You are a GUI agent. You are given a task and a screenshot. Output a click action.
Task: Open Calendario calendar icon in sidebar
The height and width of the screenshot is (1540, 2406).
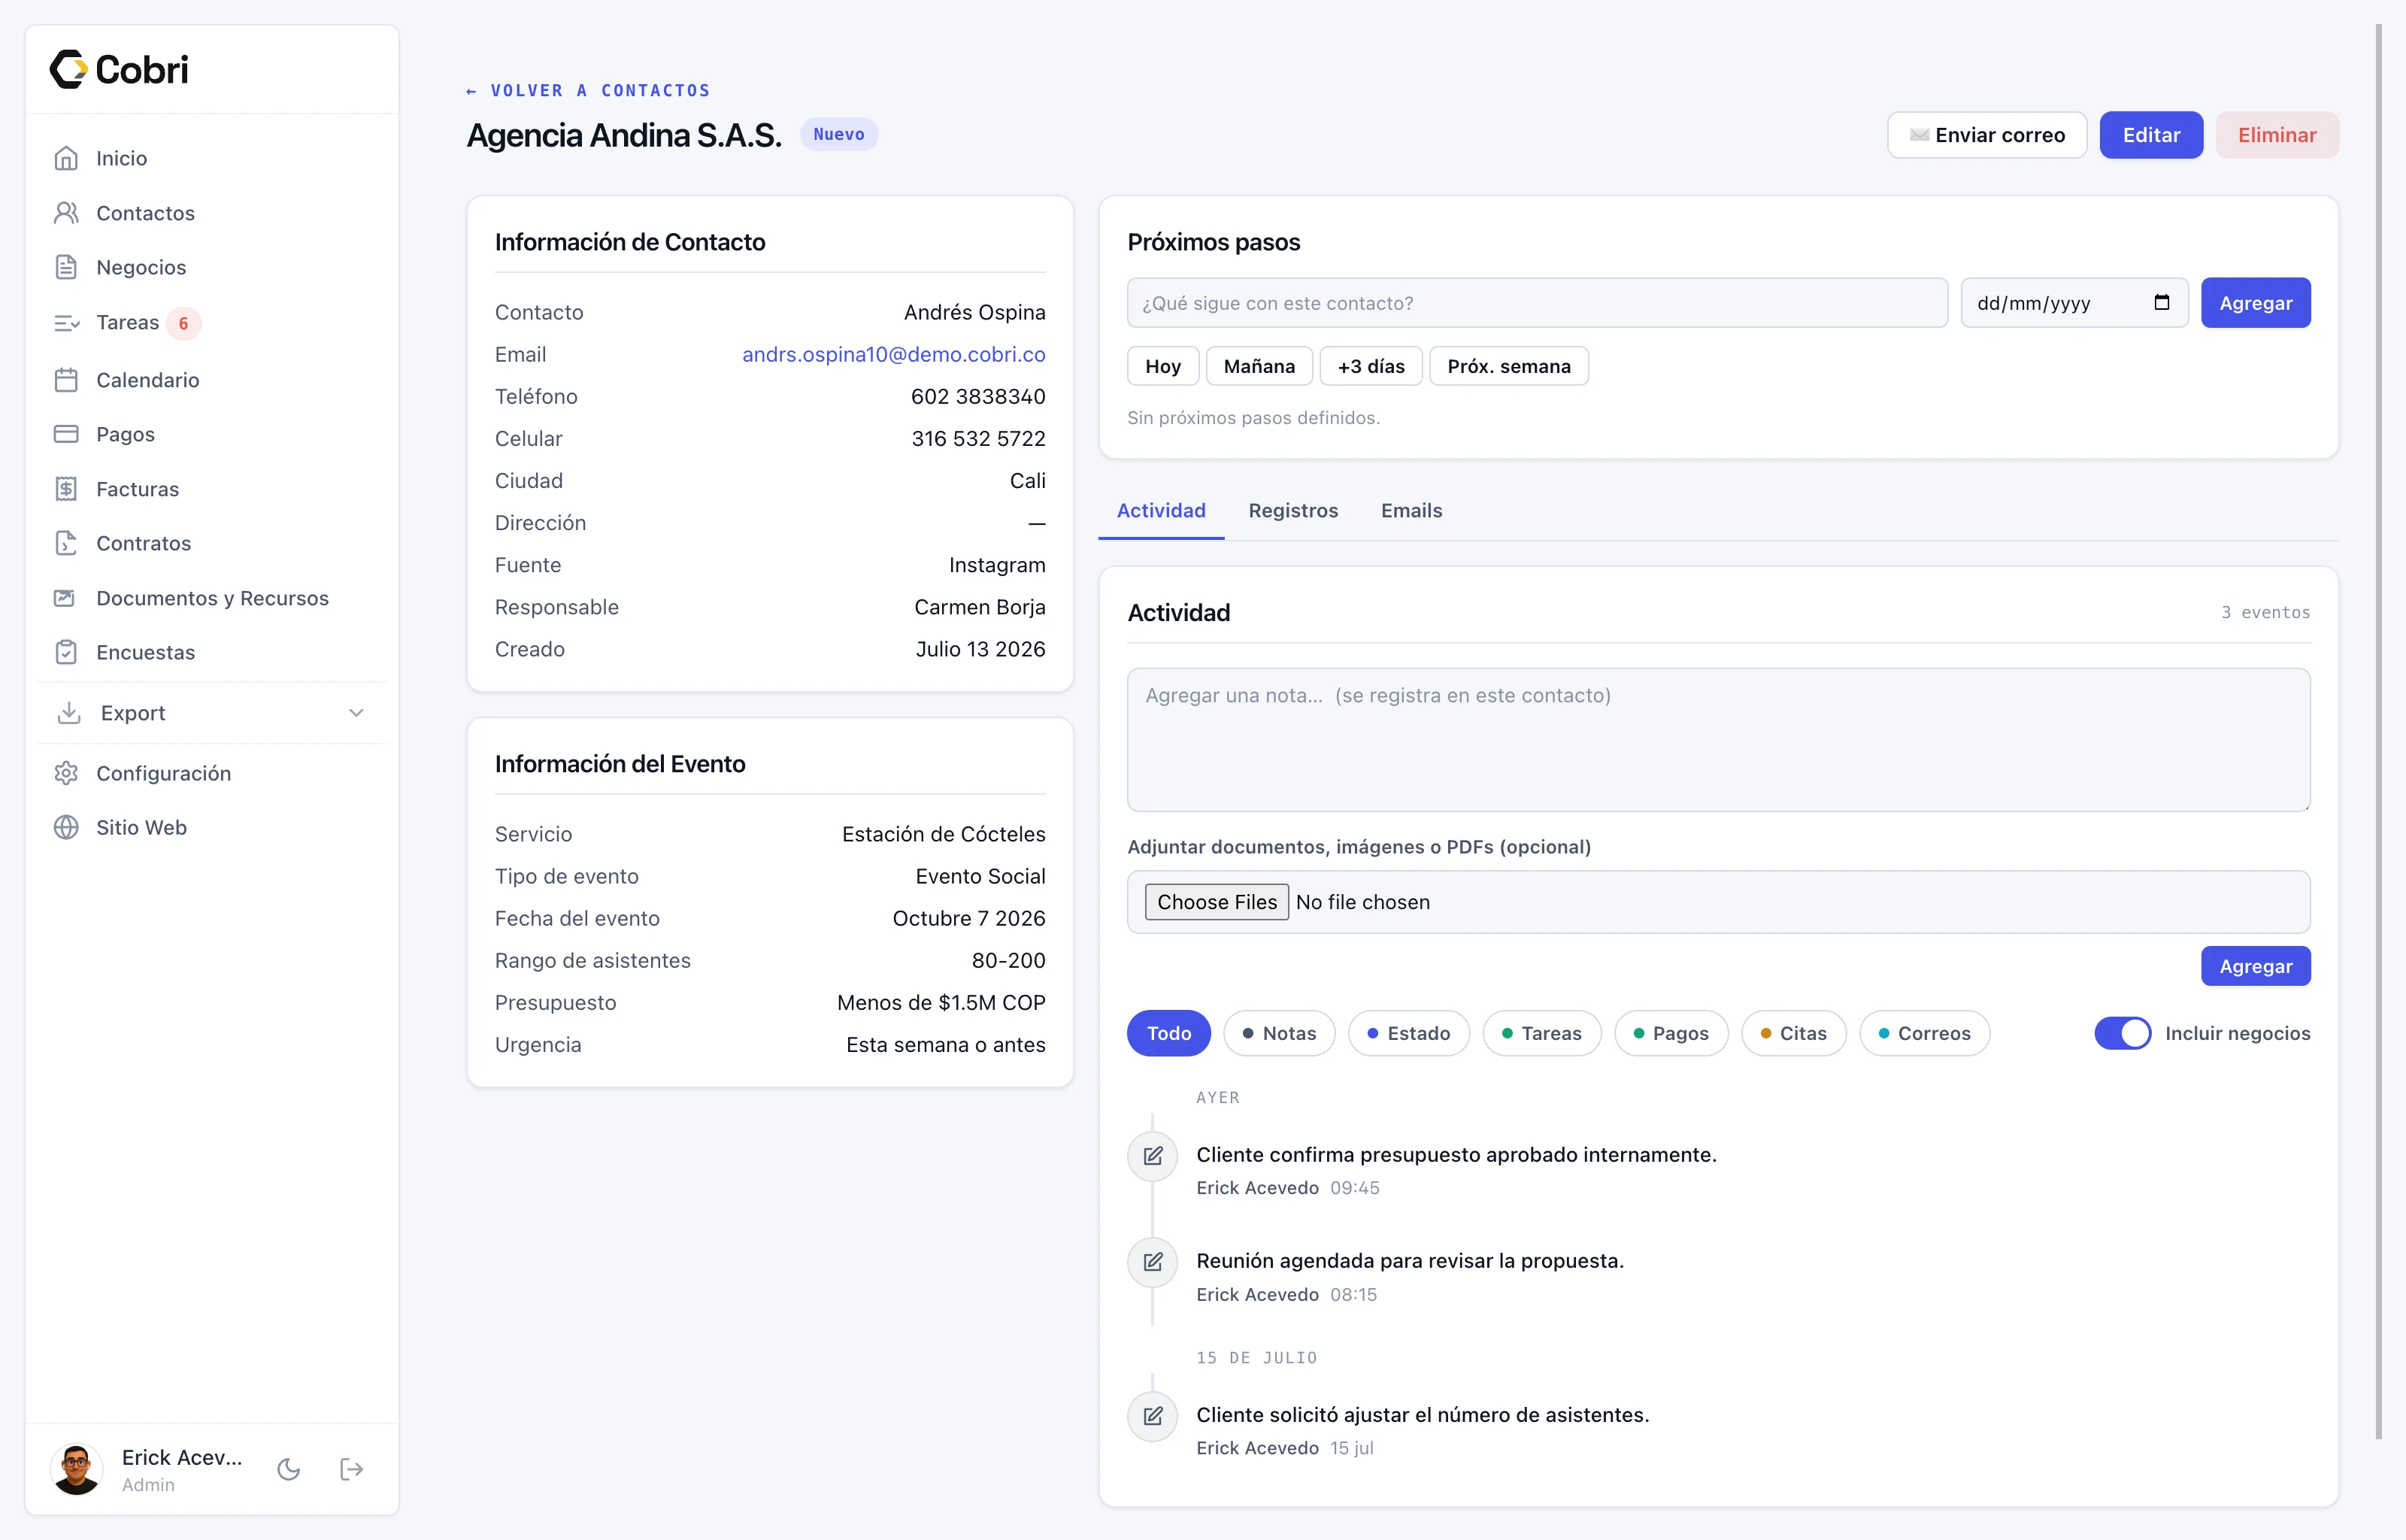point(66,380)
